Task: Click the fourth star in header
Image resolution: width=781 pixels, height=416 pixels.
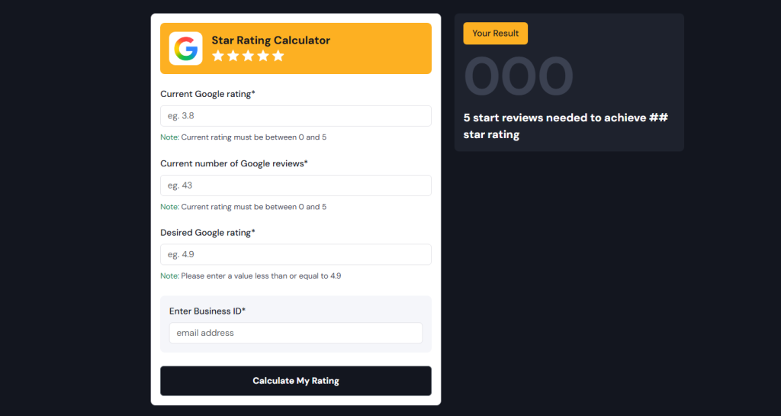Action: coord(263,56)
